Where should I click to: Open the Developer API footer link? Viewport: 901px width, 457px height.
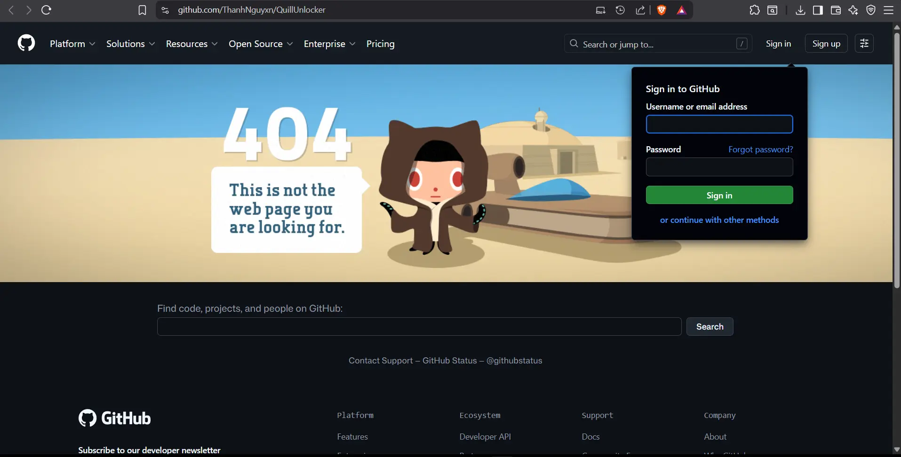point(485,437)
